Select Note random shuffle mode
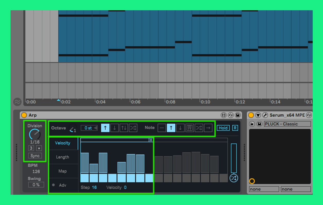 point(199,128)
